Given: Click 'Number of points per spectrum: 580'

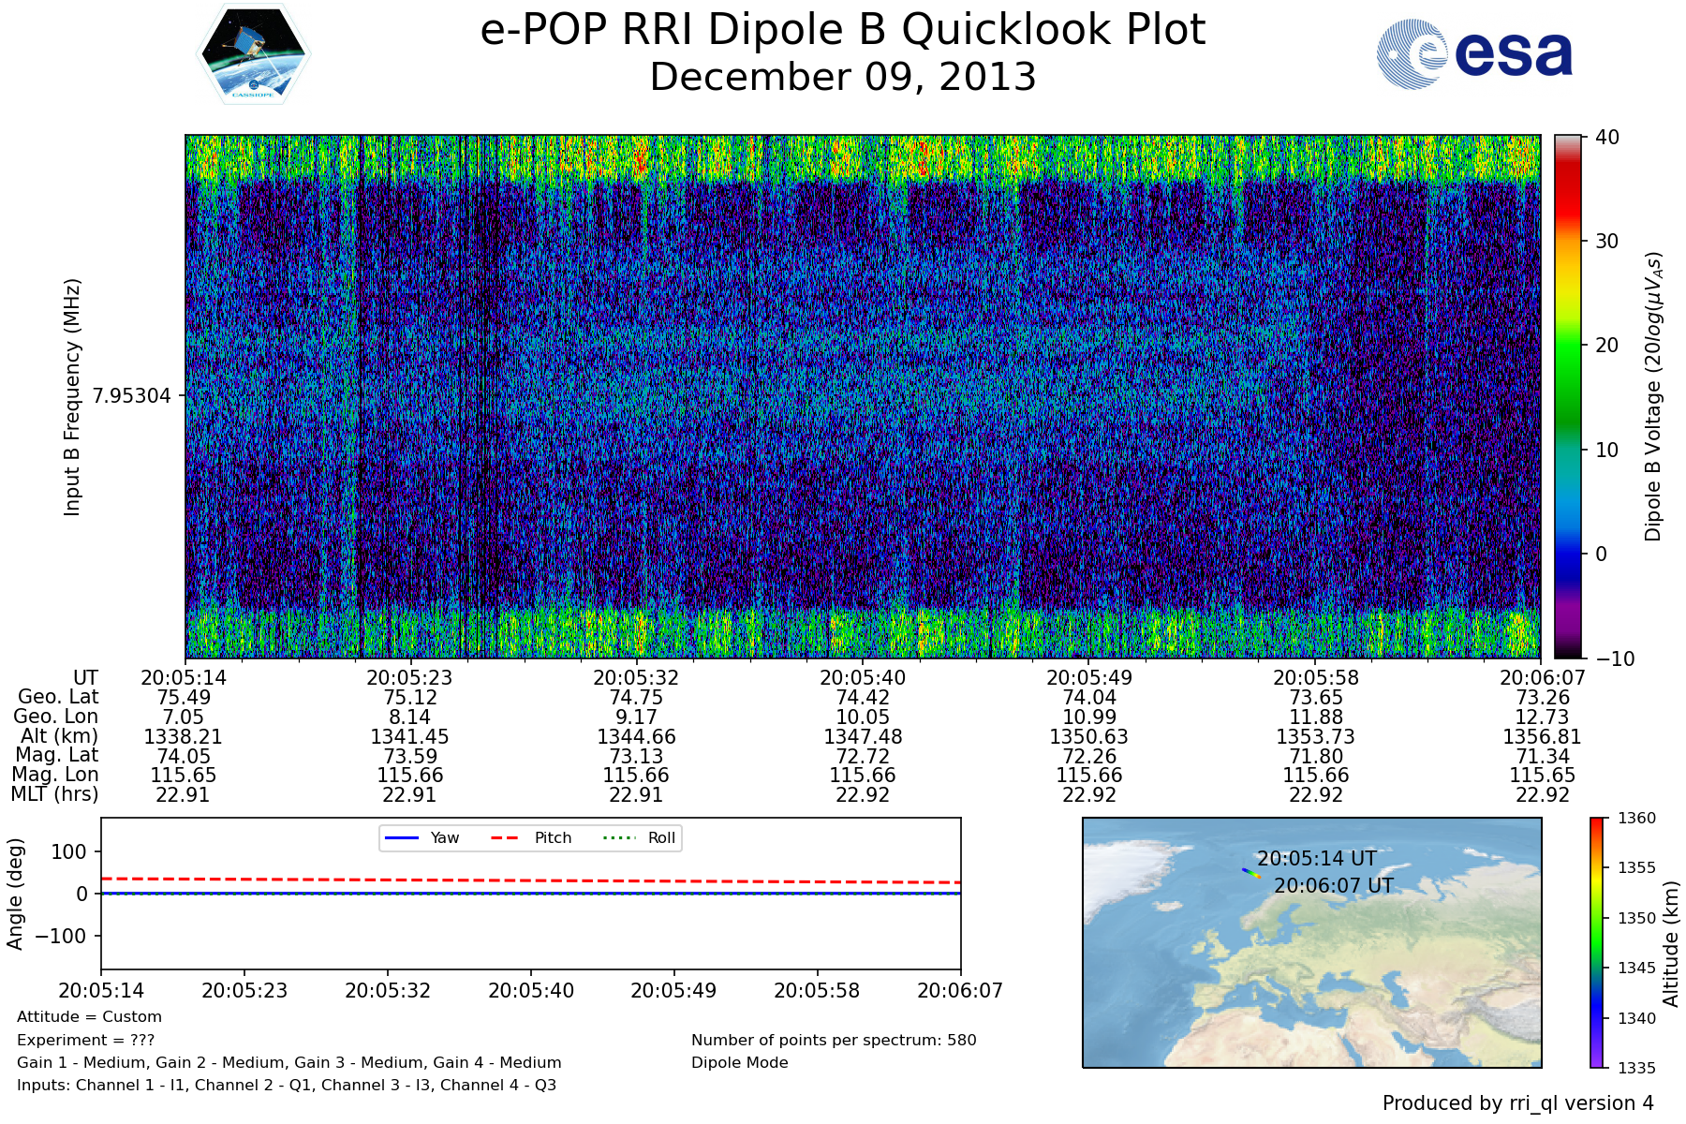Looking at the screenshot, I should click(833, 1040).
